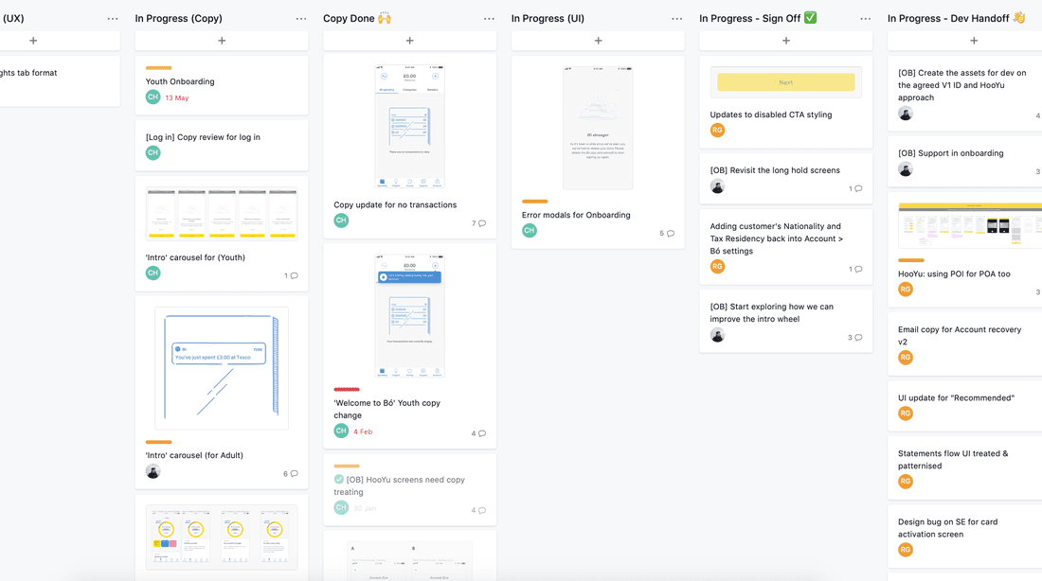The height and width of the screenshot is (581, 1042).
Task: Add a card to Copy Done column
Action: point(409,41)
